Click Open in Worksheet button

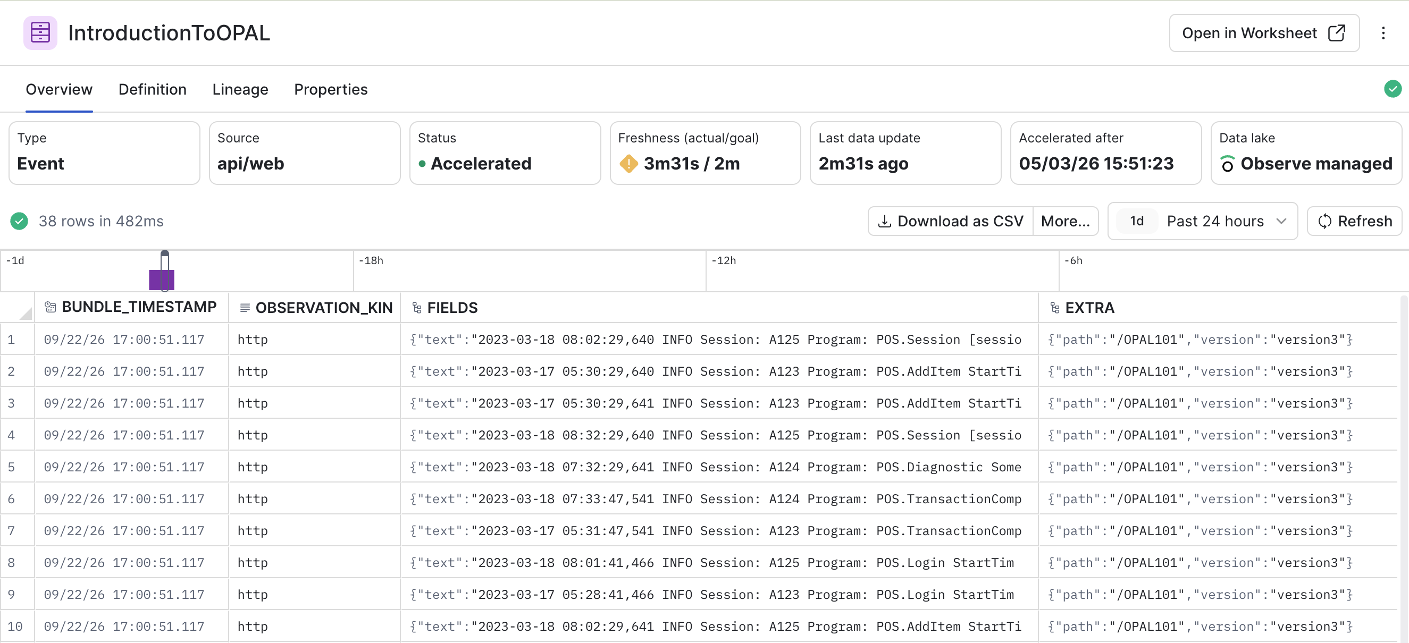1263,33
